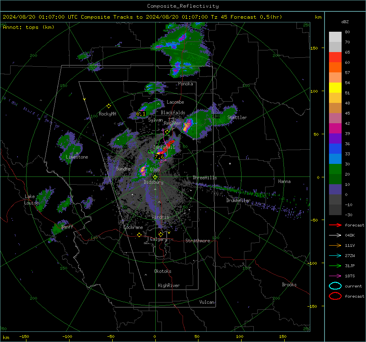Viewport: 366px width, 342px height.
Task: Click the radar center diamond above Didsbury
Action: (x=155, y=177)
